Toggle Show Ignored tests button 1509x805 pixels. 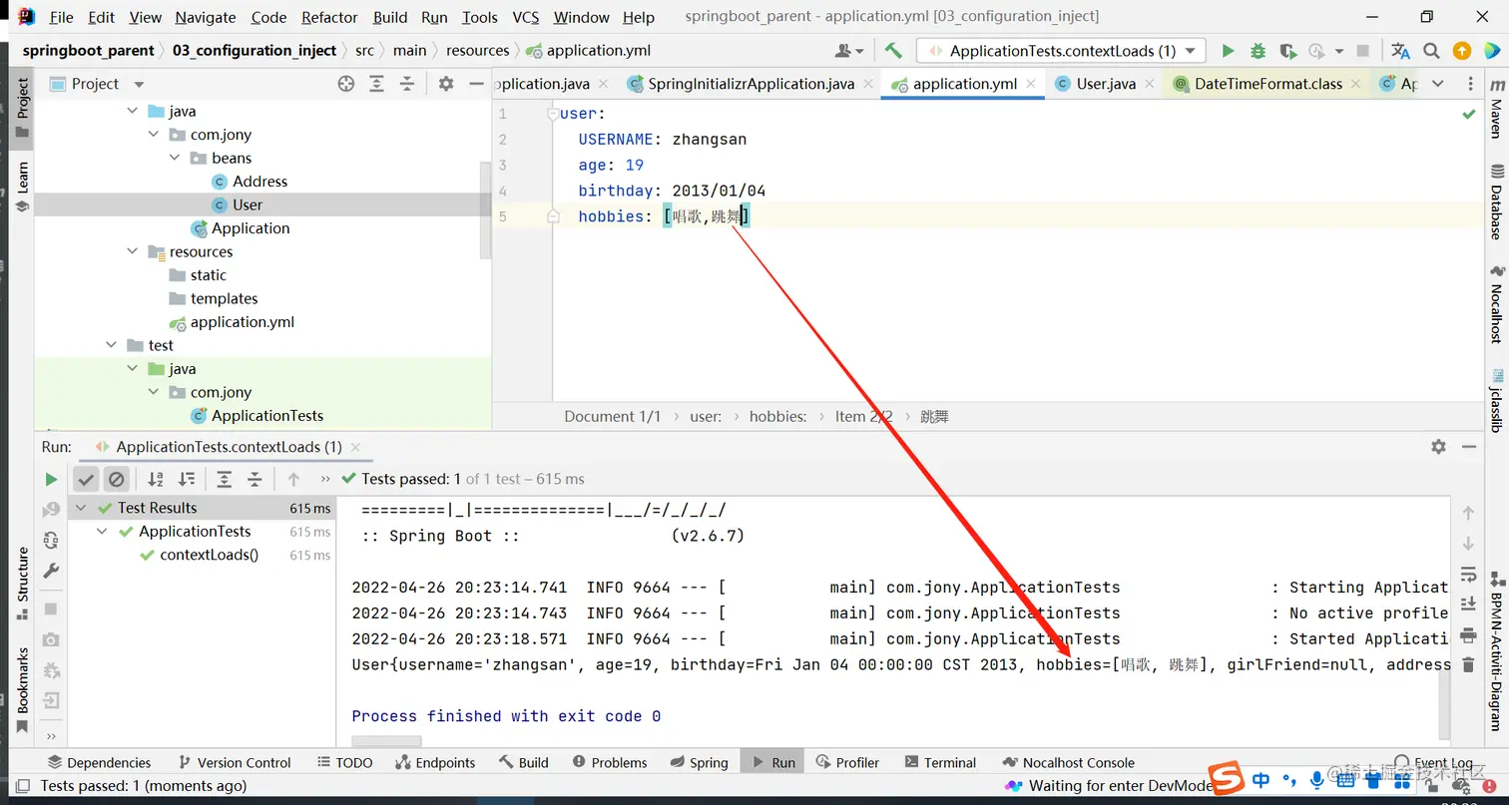117,479
